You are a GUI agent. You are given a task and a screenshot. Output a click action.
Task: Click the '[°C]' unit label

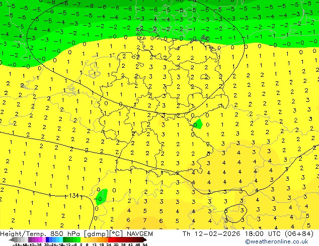116,234
